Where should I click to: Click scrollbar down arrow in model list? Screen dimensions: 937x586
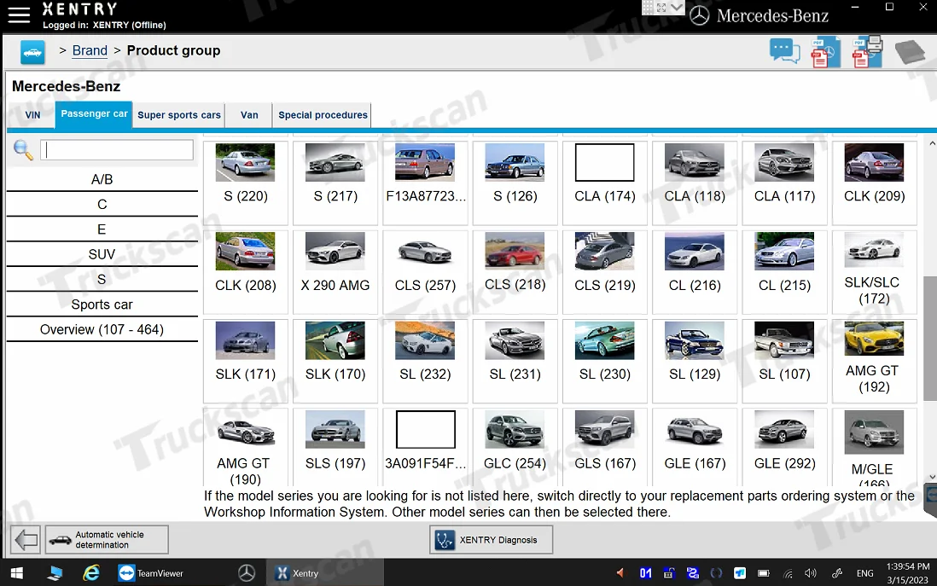pyautogui.click(x=932, y=478)
